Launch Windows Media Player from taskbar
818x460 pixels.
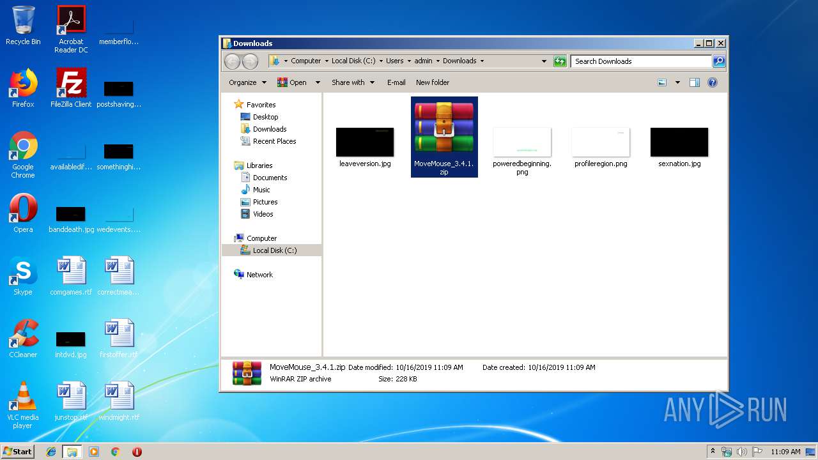click(94, 452)
